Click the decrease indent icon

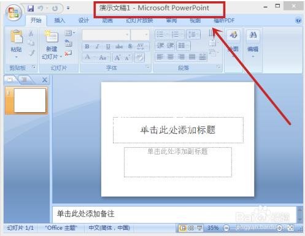[160, 45]
